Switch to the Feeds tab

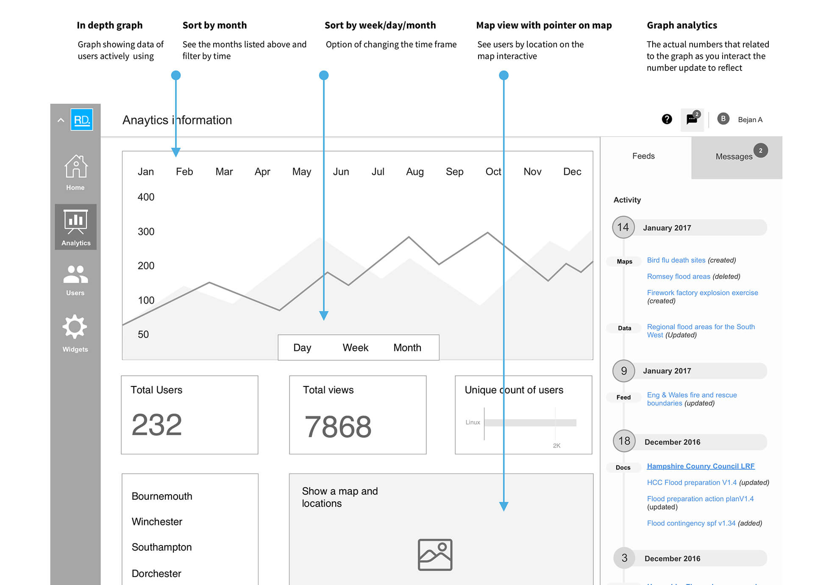(x=643, y=156)
